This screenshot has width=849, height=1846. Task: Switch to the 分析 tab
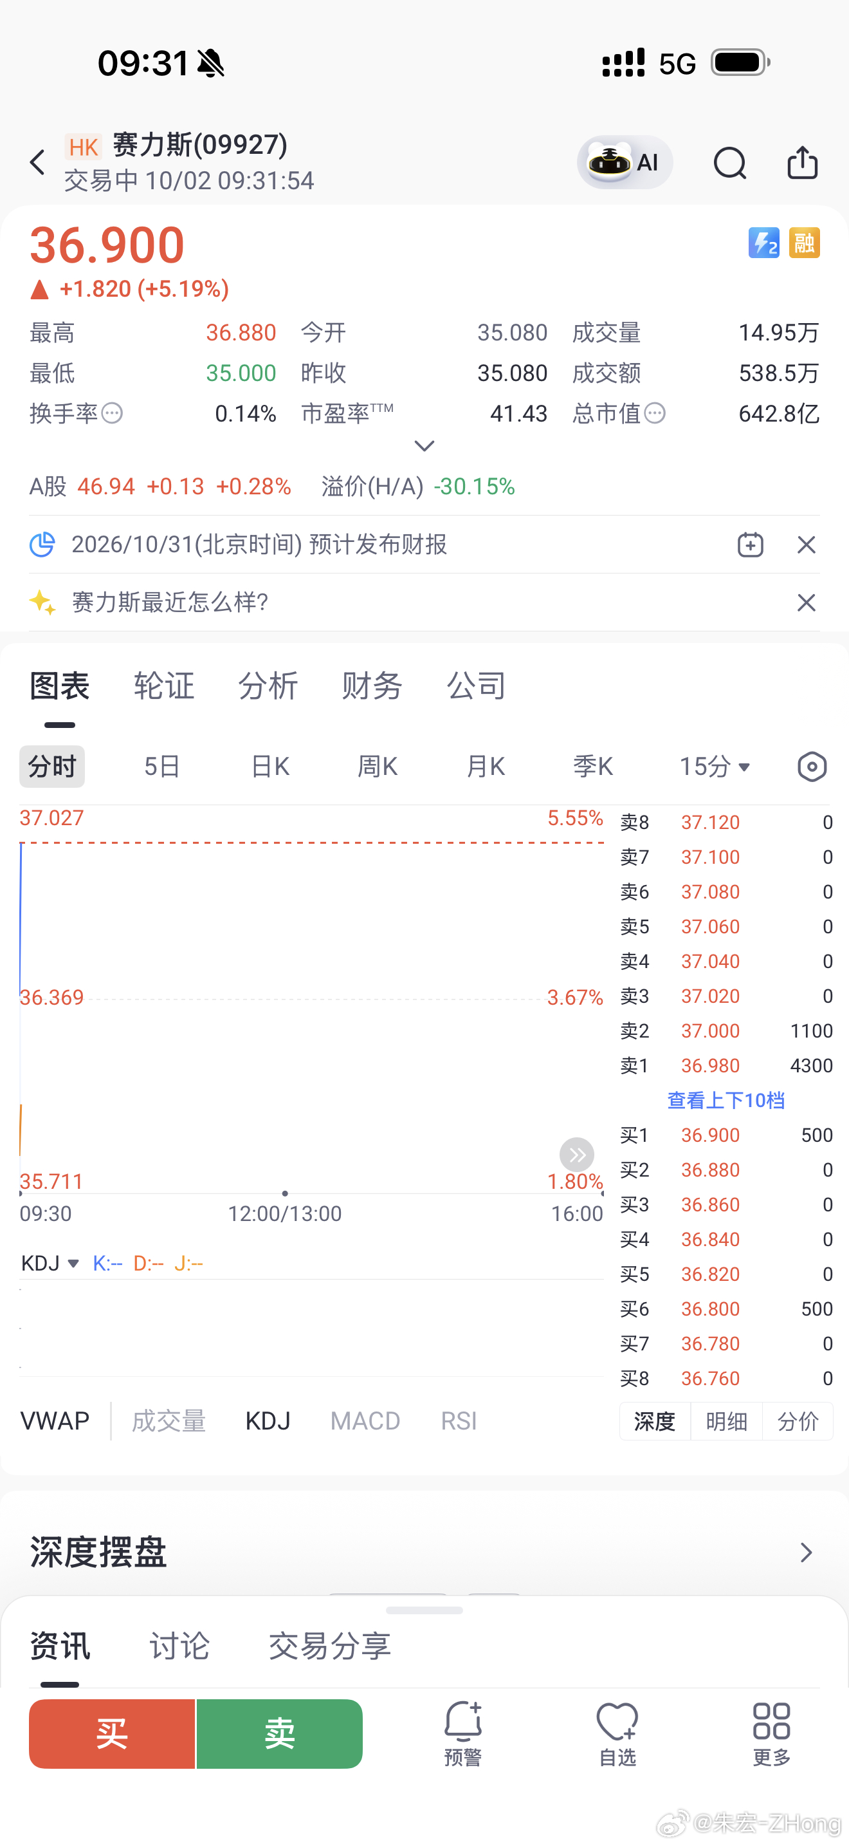coord(268,685)
